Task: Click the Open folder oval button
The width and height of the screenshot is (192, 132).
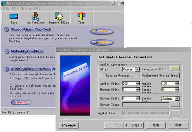Action: [102, 42]
